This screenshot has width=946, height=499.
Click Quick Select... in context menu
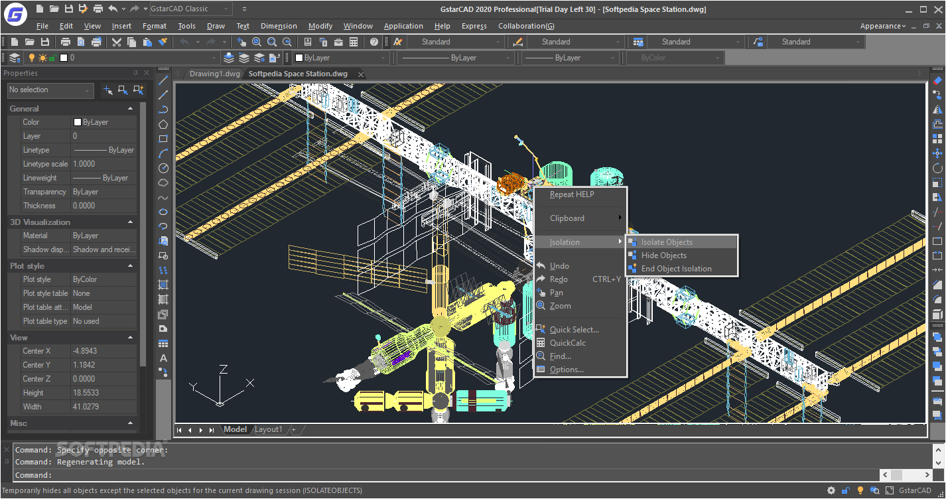[x=580, y=330]
